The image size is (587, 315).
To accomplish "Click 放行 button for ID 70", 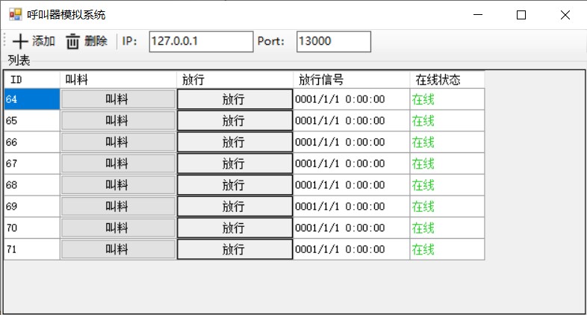I will [x=235, y=228].
